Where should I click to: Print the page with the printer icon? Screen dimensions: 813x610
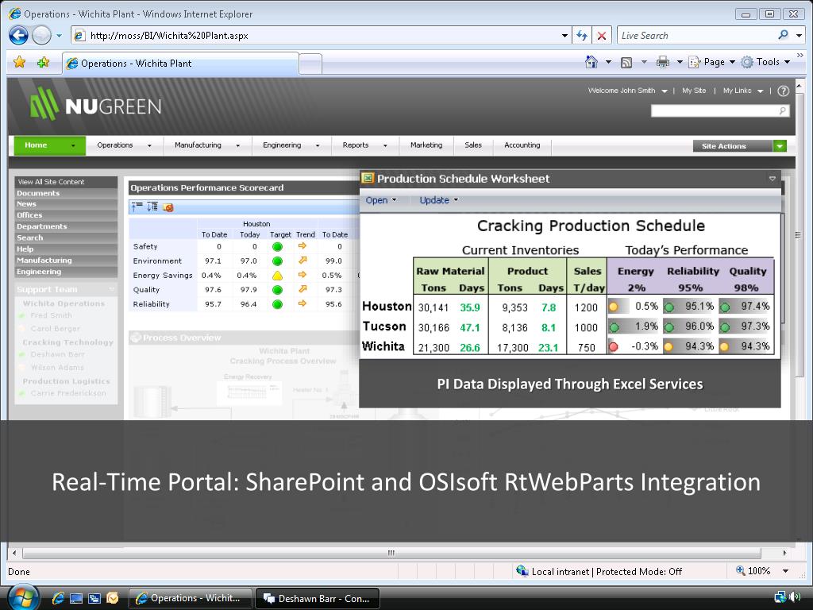(x=663, y=62)
